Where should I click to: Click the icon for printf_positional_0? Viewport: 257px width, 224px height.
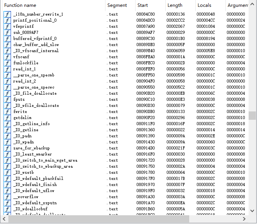(x=7, y=20)
